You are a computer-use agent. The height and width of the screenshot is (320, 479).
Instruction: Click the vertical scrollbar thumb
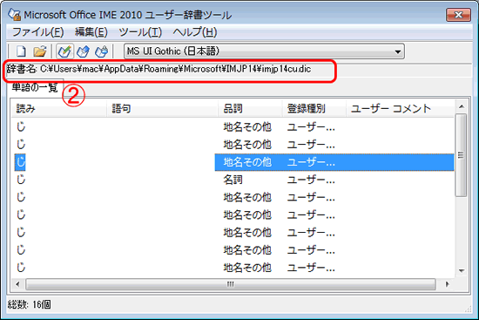tap(462, 155)
